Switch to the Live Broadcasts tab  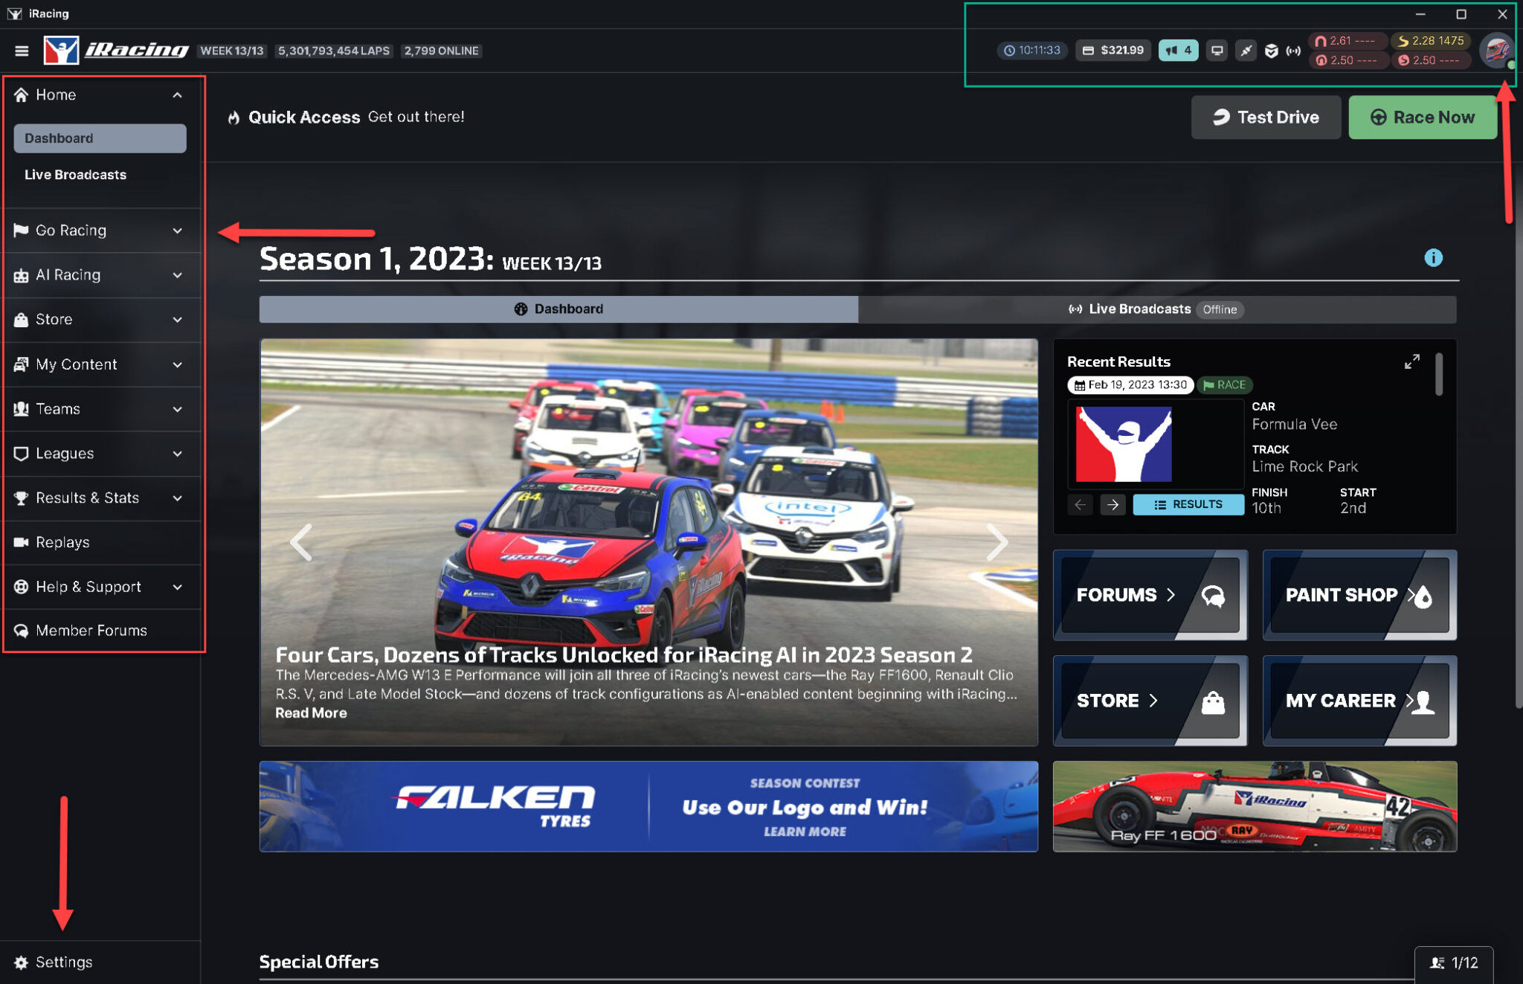click(x=1140, y=309)
